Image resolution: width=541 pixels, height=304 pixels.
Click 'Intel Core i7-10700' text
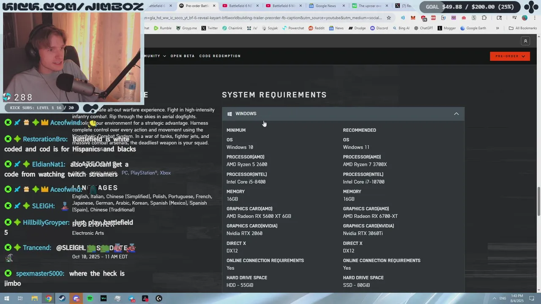(363, 182)
